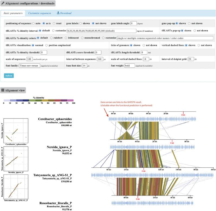The height and width of the screenshot is (211, 216).
Task: Click the download icon in the tab bar
Action: pyautogui.click(x=58, y=13)
